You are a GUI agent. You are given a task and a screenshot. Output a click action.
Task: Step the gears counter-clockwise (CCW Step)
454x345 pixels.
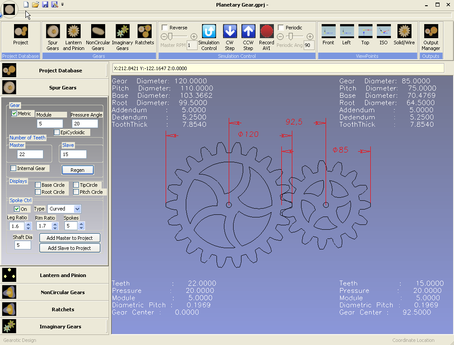pyautogui.click(x=248, y=37)
